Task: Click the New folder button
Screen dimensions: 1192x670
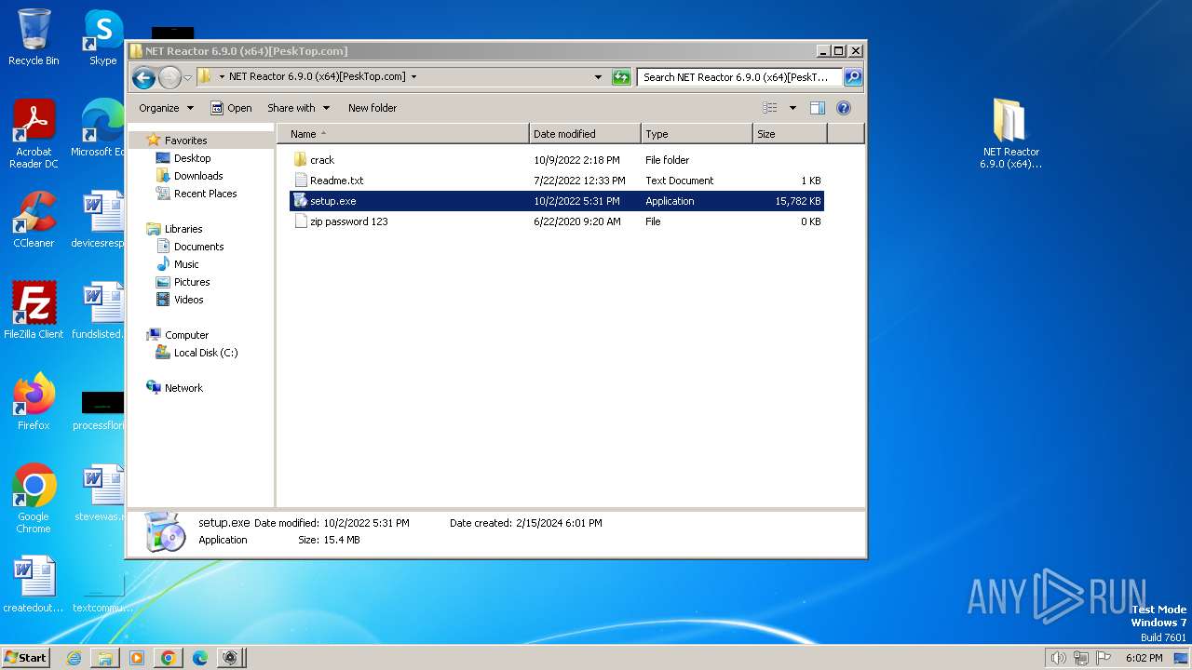Action: (372, 108)
